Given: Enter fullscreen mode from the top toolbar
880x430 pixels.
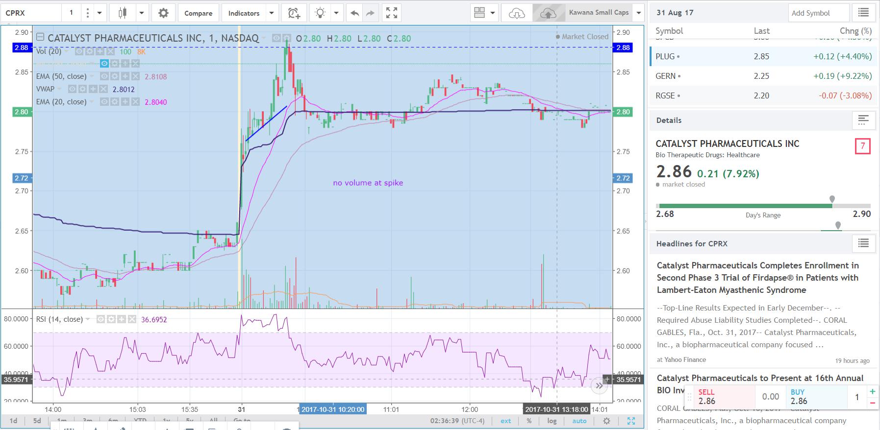Looking at the screenshot, I should click(x=391, y=13).
